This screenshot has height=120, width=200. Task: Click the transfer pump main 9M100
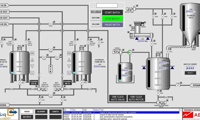pyautogui.click(x=161, y=103)
